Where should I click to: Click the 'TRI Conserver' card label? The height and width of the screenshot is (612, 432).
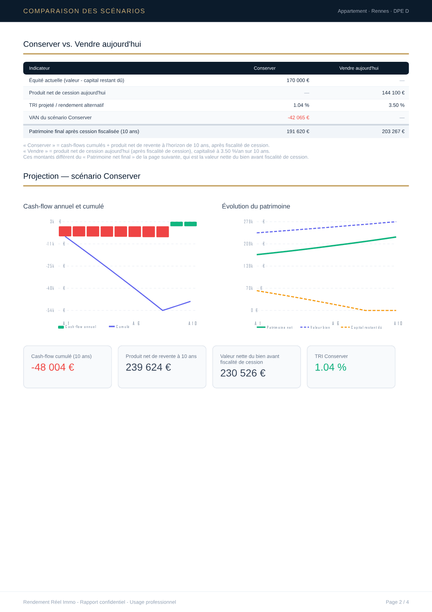point(331,356)
